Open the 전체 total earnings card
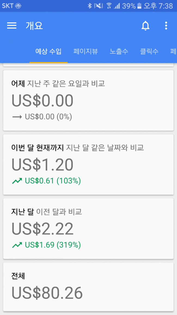The image size is (177, 315). [x=88, y=287]
